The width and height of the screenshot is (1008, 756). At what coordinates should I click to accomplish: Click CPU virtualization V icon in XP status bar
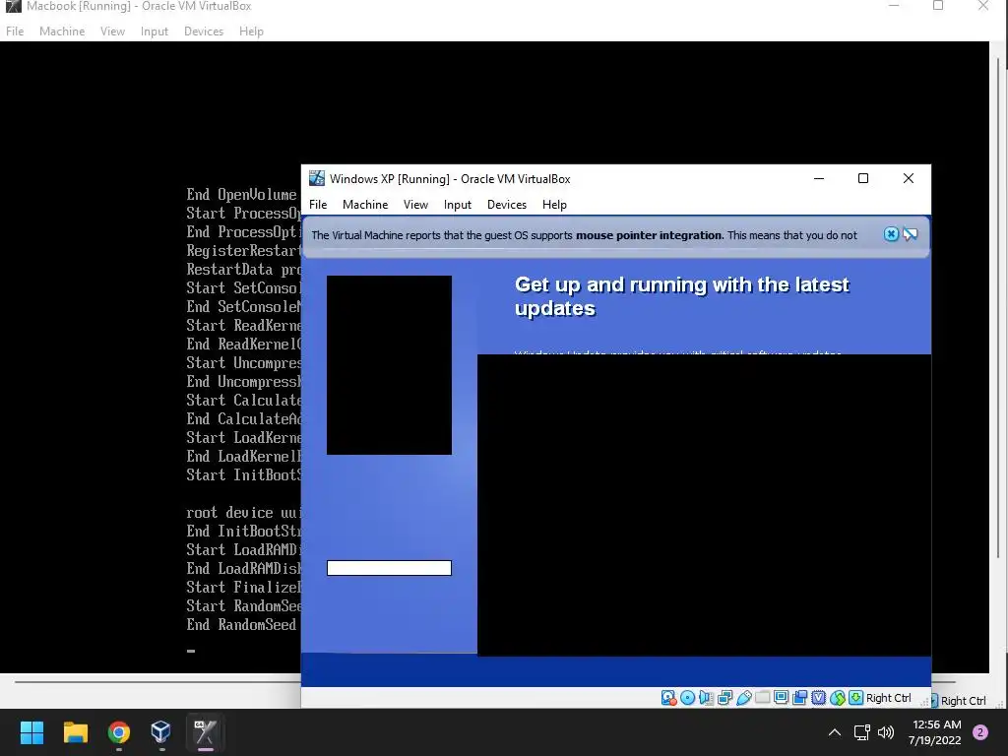(818, 698)
